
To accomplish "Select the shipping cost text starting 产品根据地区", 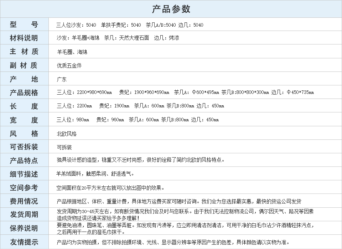I will click(179, 201).
